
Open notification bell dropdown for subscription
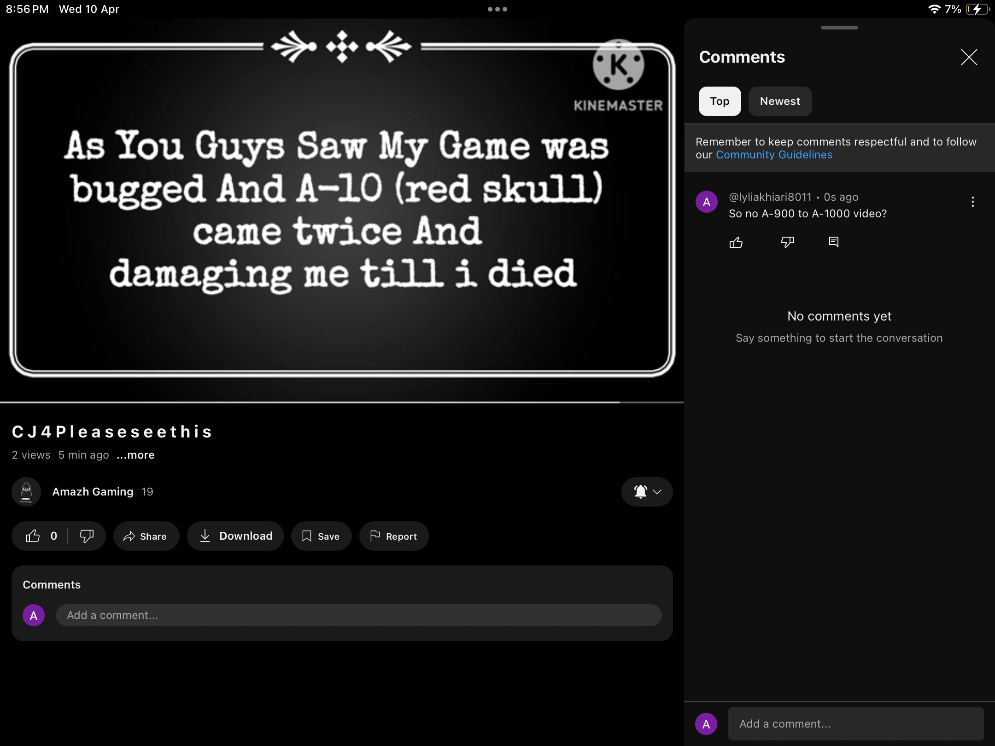[647, 492]
